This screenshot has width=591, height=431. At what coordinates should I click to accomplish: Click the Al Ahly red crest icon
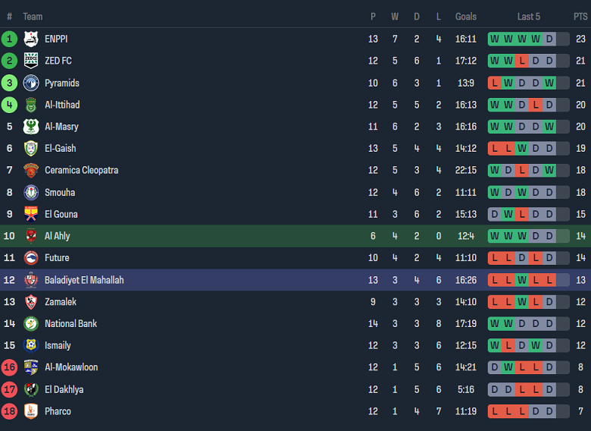(x=31, y=236)
